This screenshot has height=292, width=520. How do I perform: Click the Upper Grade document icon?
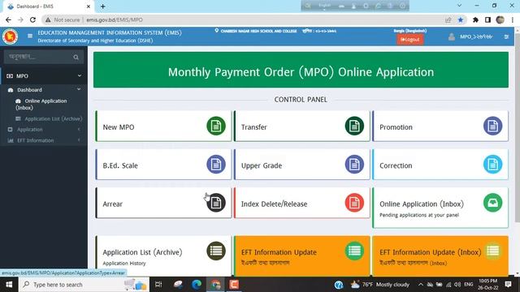pos(354,164)
